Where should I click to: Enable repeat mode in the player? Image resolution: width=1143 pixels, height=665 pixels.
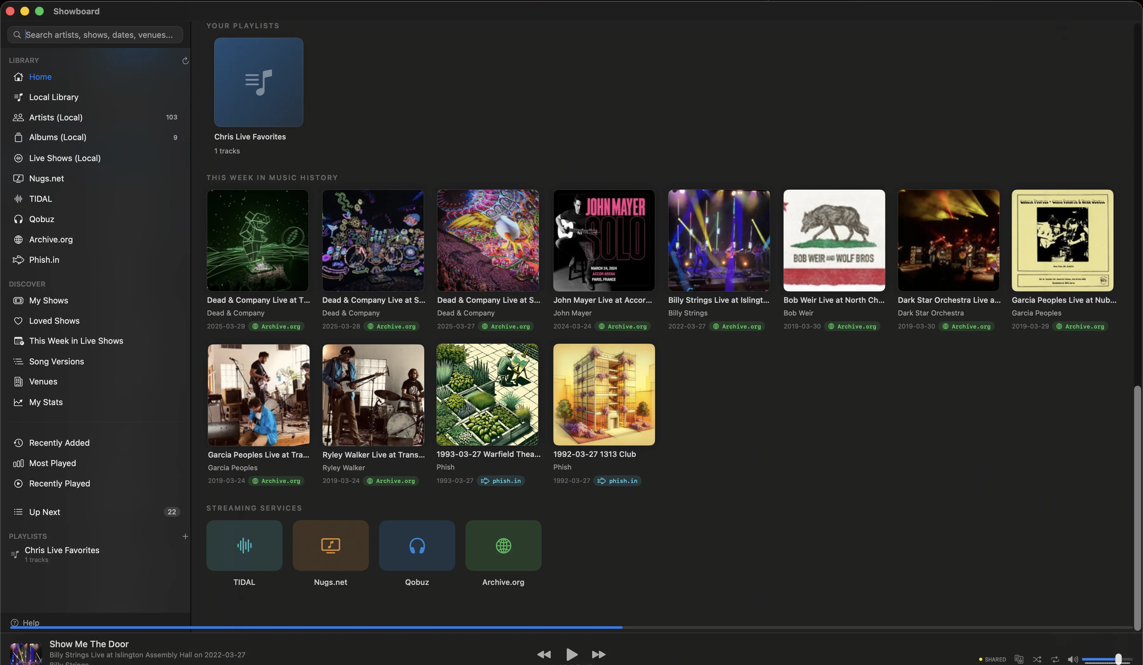coord(1054,659)
